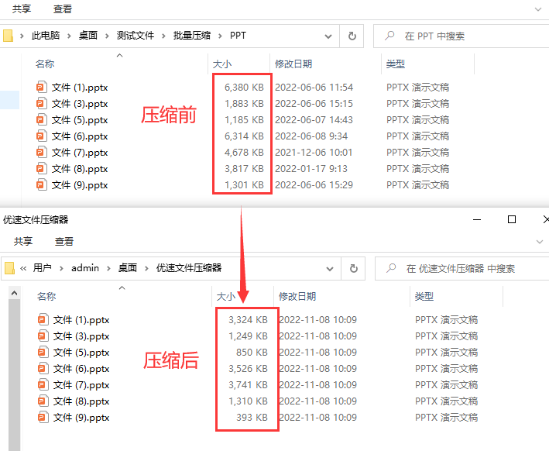Click the 优速文件压缩器 breadcrumb segment

click(x=189, y=267)
